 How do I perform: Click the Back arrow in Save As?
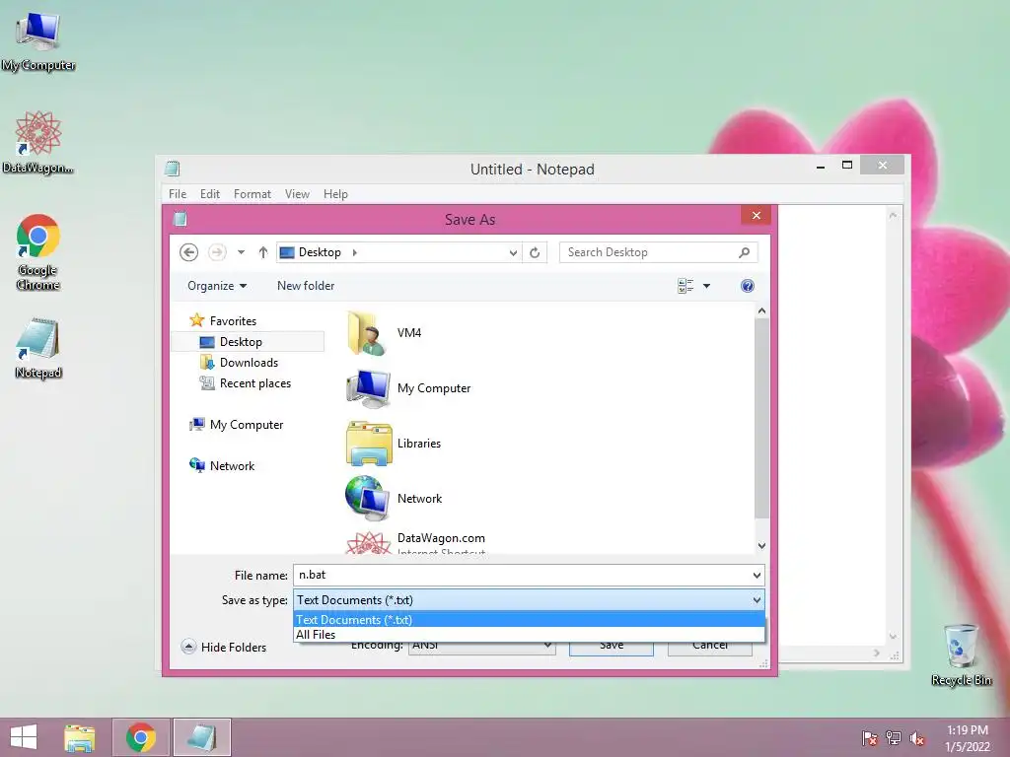[188, 252]
